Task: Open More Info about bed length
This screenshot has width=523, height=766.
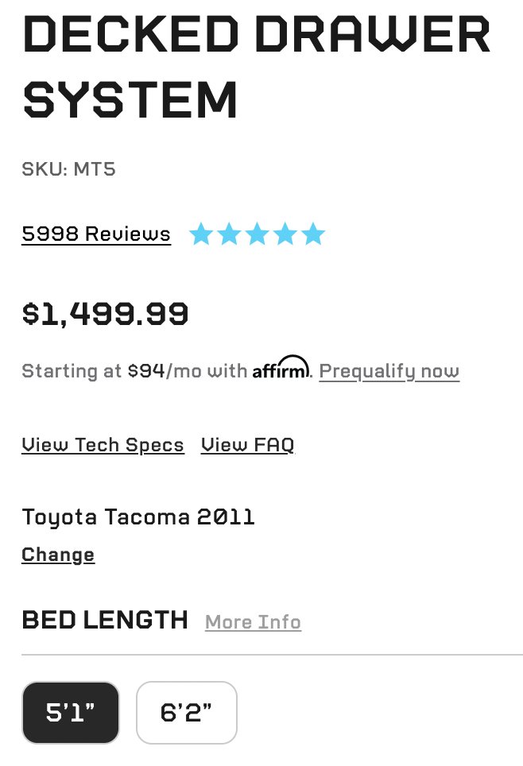Action: [254, 622]
